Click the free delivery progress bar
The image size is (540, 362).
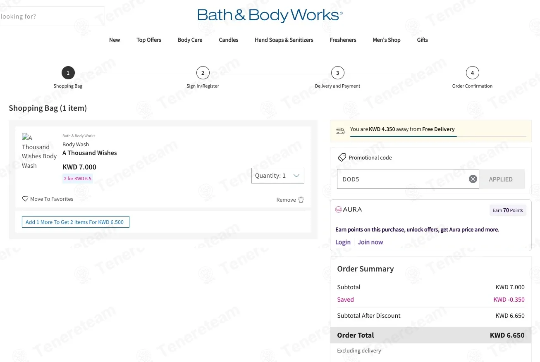438,136
